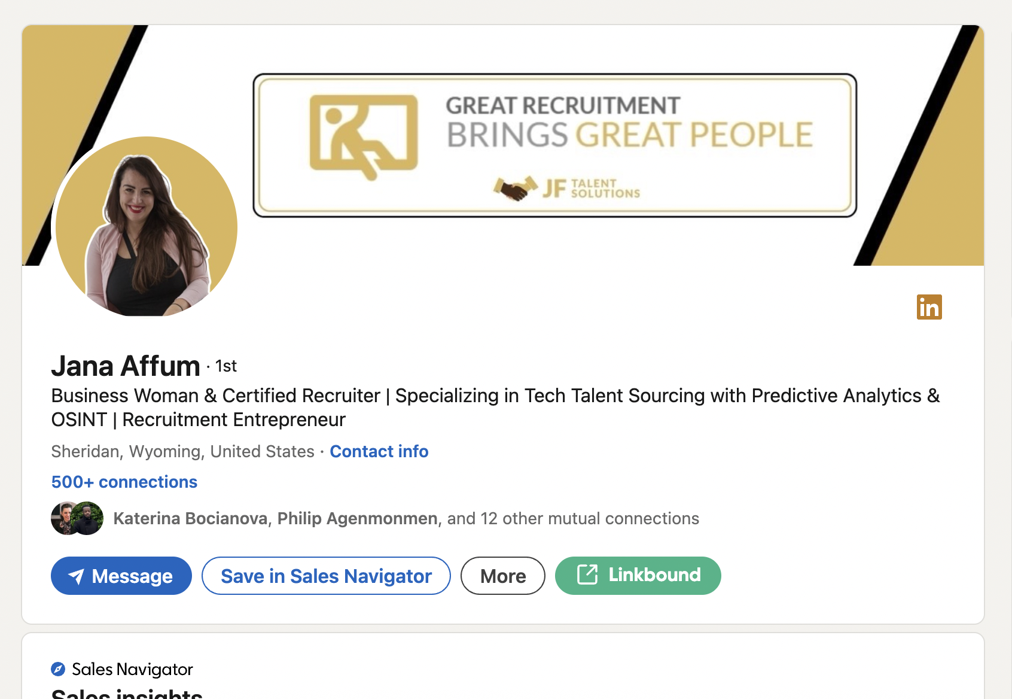Open the mutual connections text link
This screenshot has width=1012, height=699.
point(406,518)
